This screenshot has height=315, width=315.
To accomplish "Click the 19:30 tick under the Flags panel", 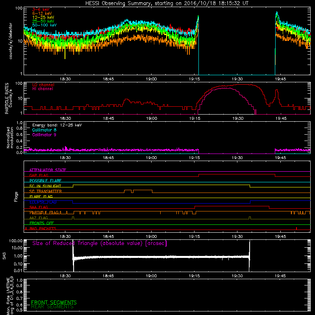I will [x=237, y=237].
